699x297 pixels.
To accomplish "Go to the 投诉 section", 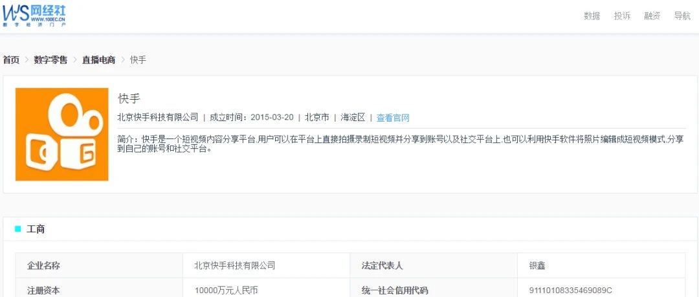I will point(622,16).
